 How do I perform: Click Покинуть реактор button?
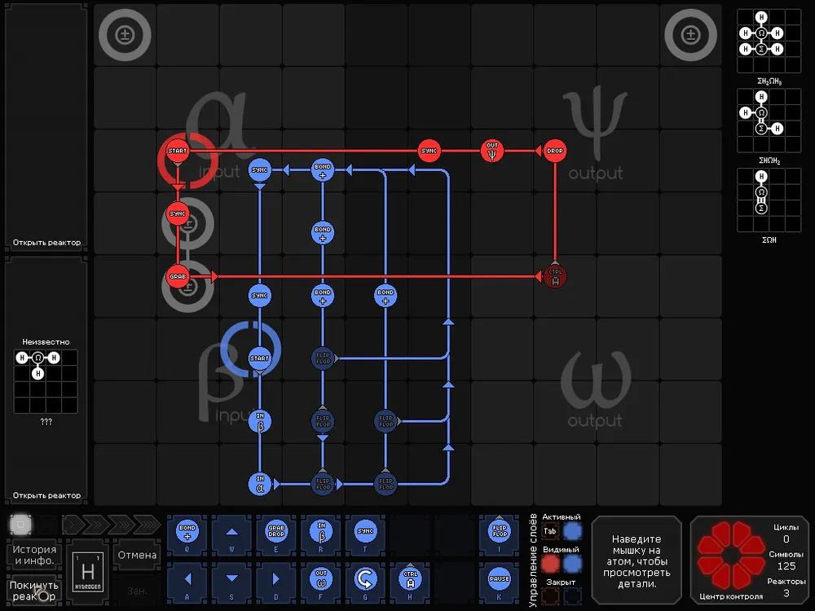(x=34, y=591)
